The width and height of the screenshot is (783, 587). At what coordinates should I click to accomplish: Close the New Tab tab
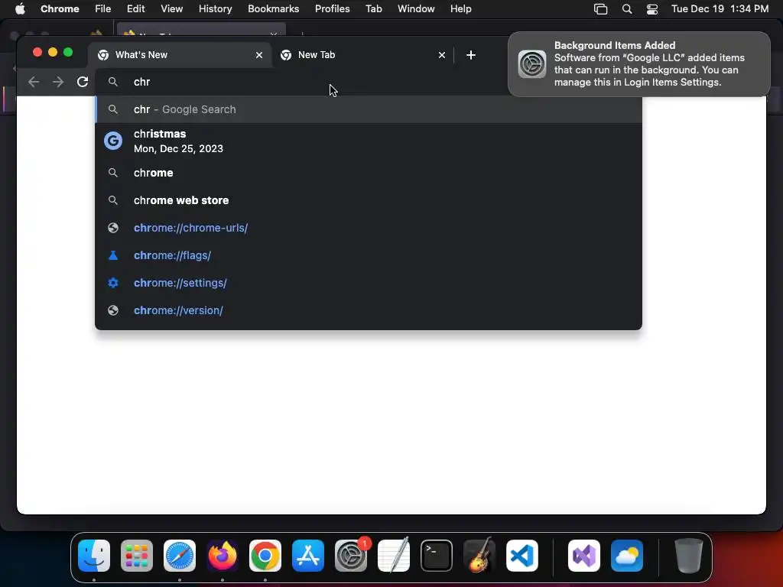[x=441, y=55]
